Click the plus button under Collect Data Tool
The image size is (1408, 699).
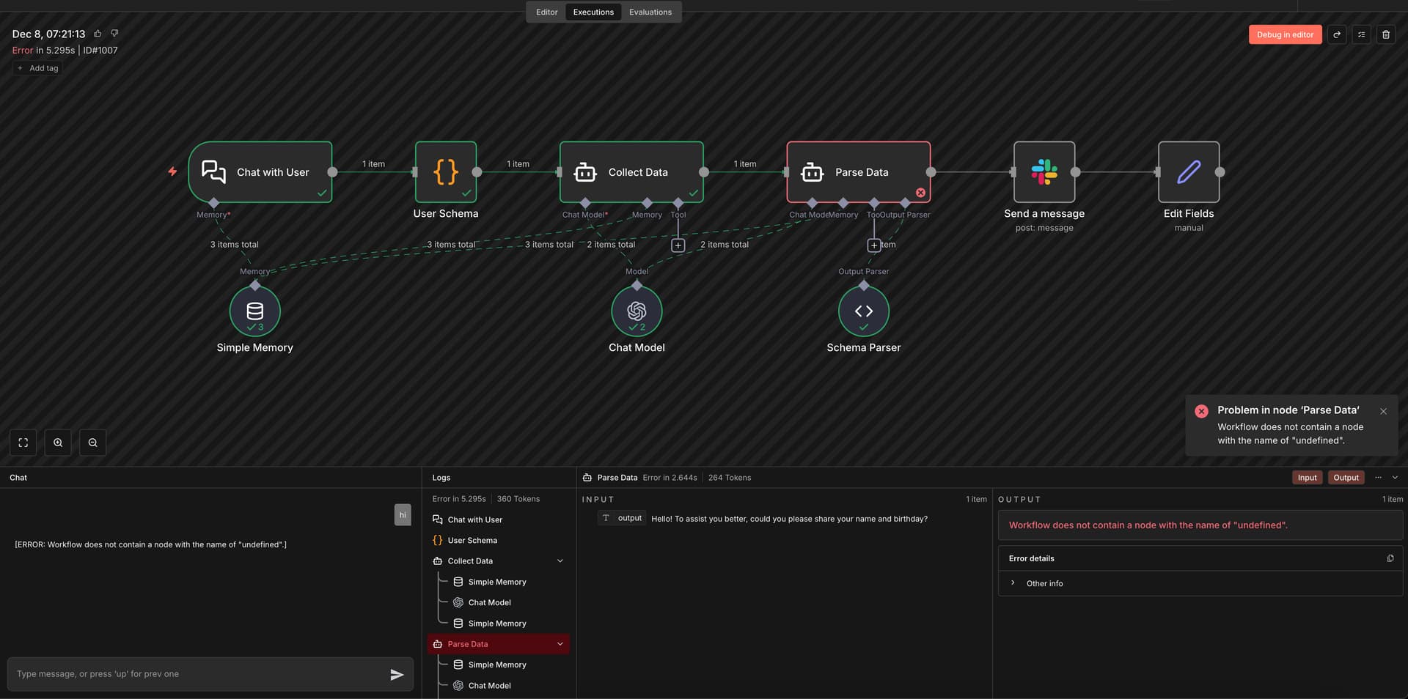(678, 245)
